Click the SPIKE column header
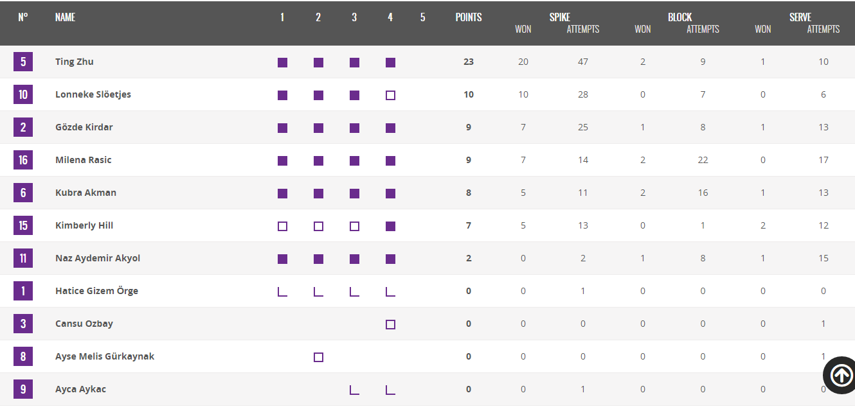The height and width of the screenshot is (409, 855). (559, 17)
